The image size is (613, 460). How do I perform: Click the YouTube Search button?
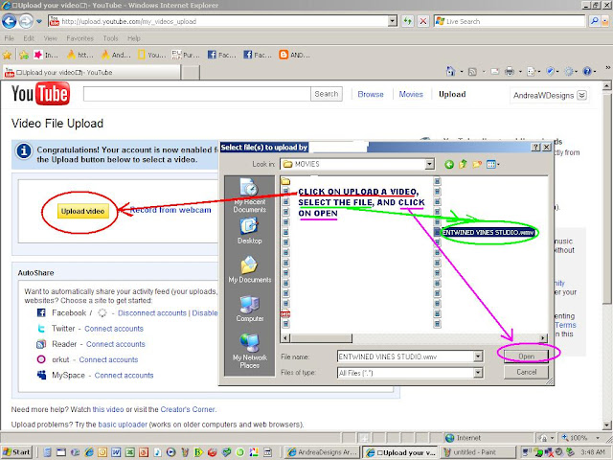pyautogui.click(x=327, y=94)
